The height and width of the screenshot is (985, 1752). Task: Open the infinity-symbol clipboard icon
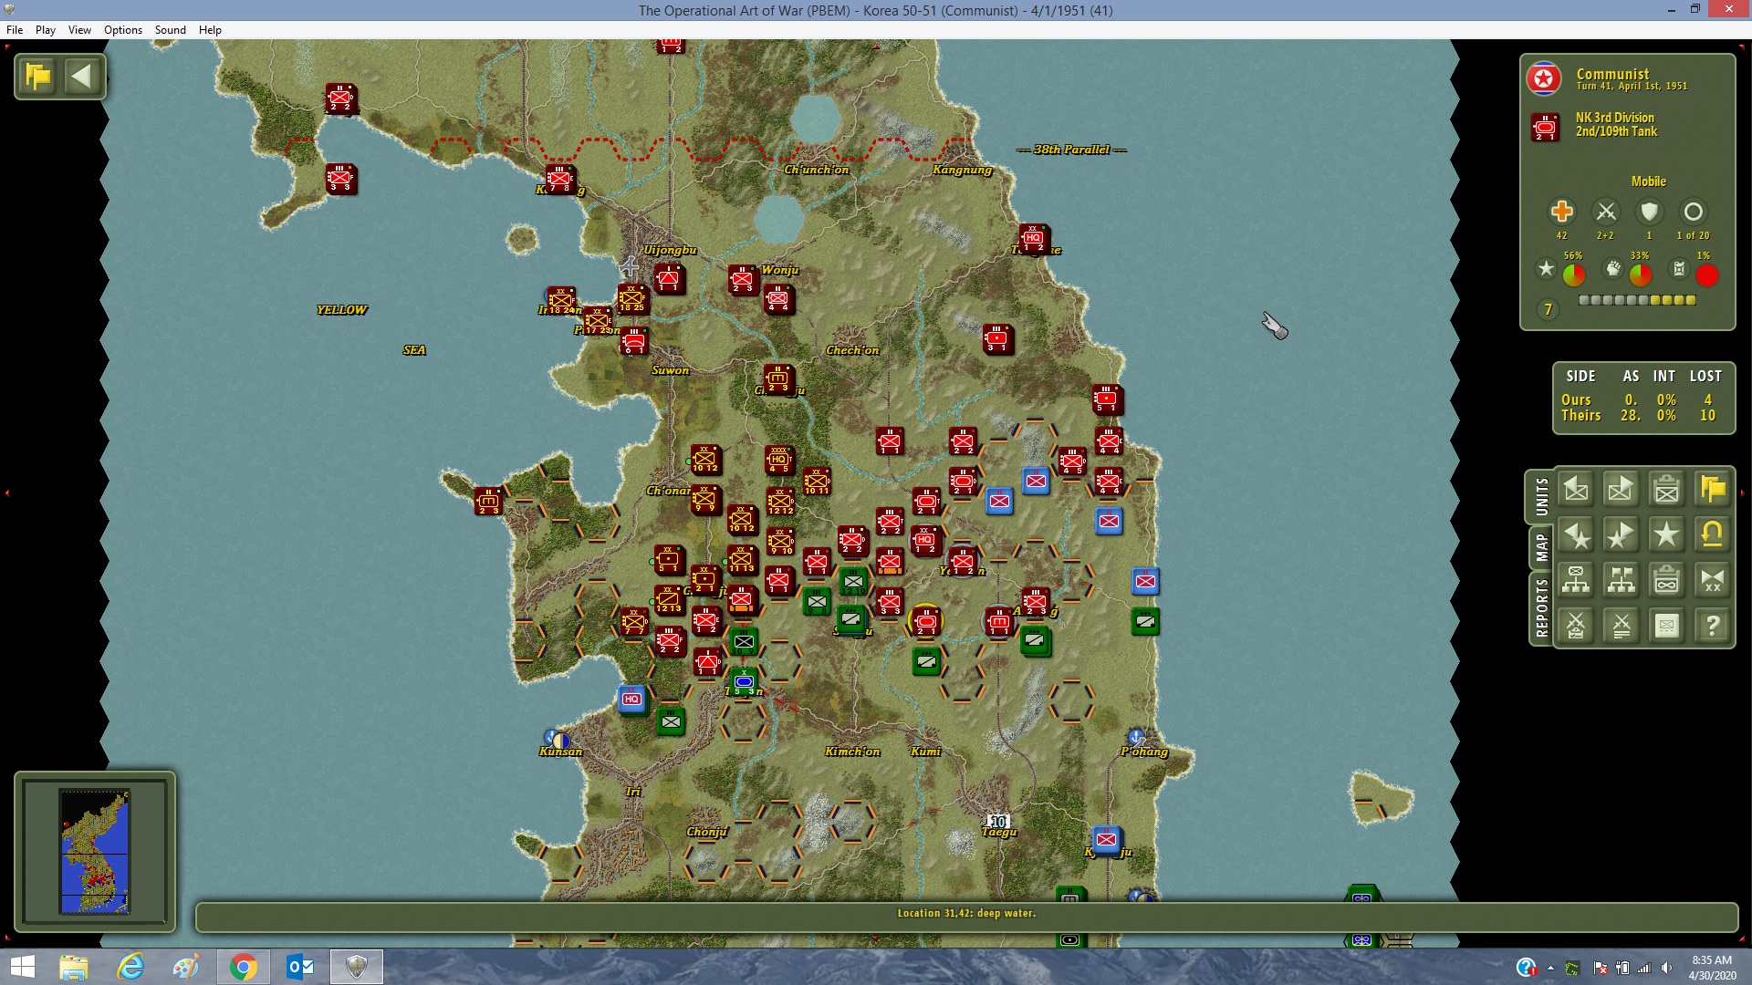pos(1667,580)
